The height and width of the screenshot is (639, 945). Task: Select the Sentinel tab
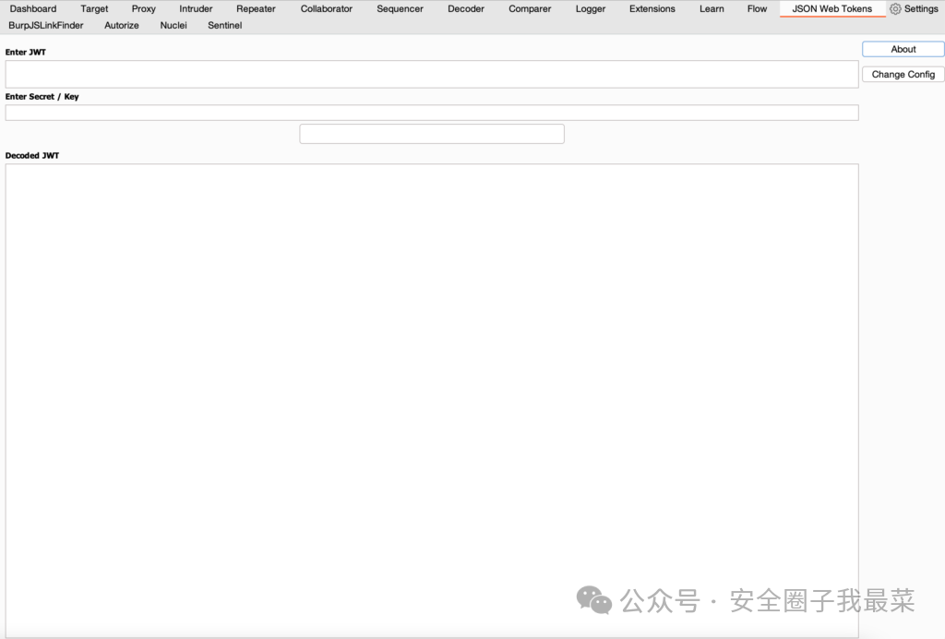[225, 25]
